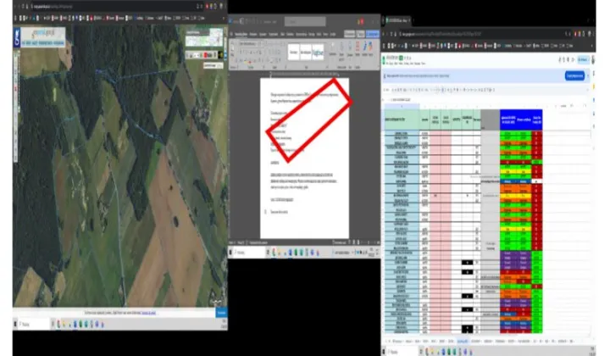Click the taskbar search field under the map window

click(x=33, y=324)
